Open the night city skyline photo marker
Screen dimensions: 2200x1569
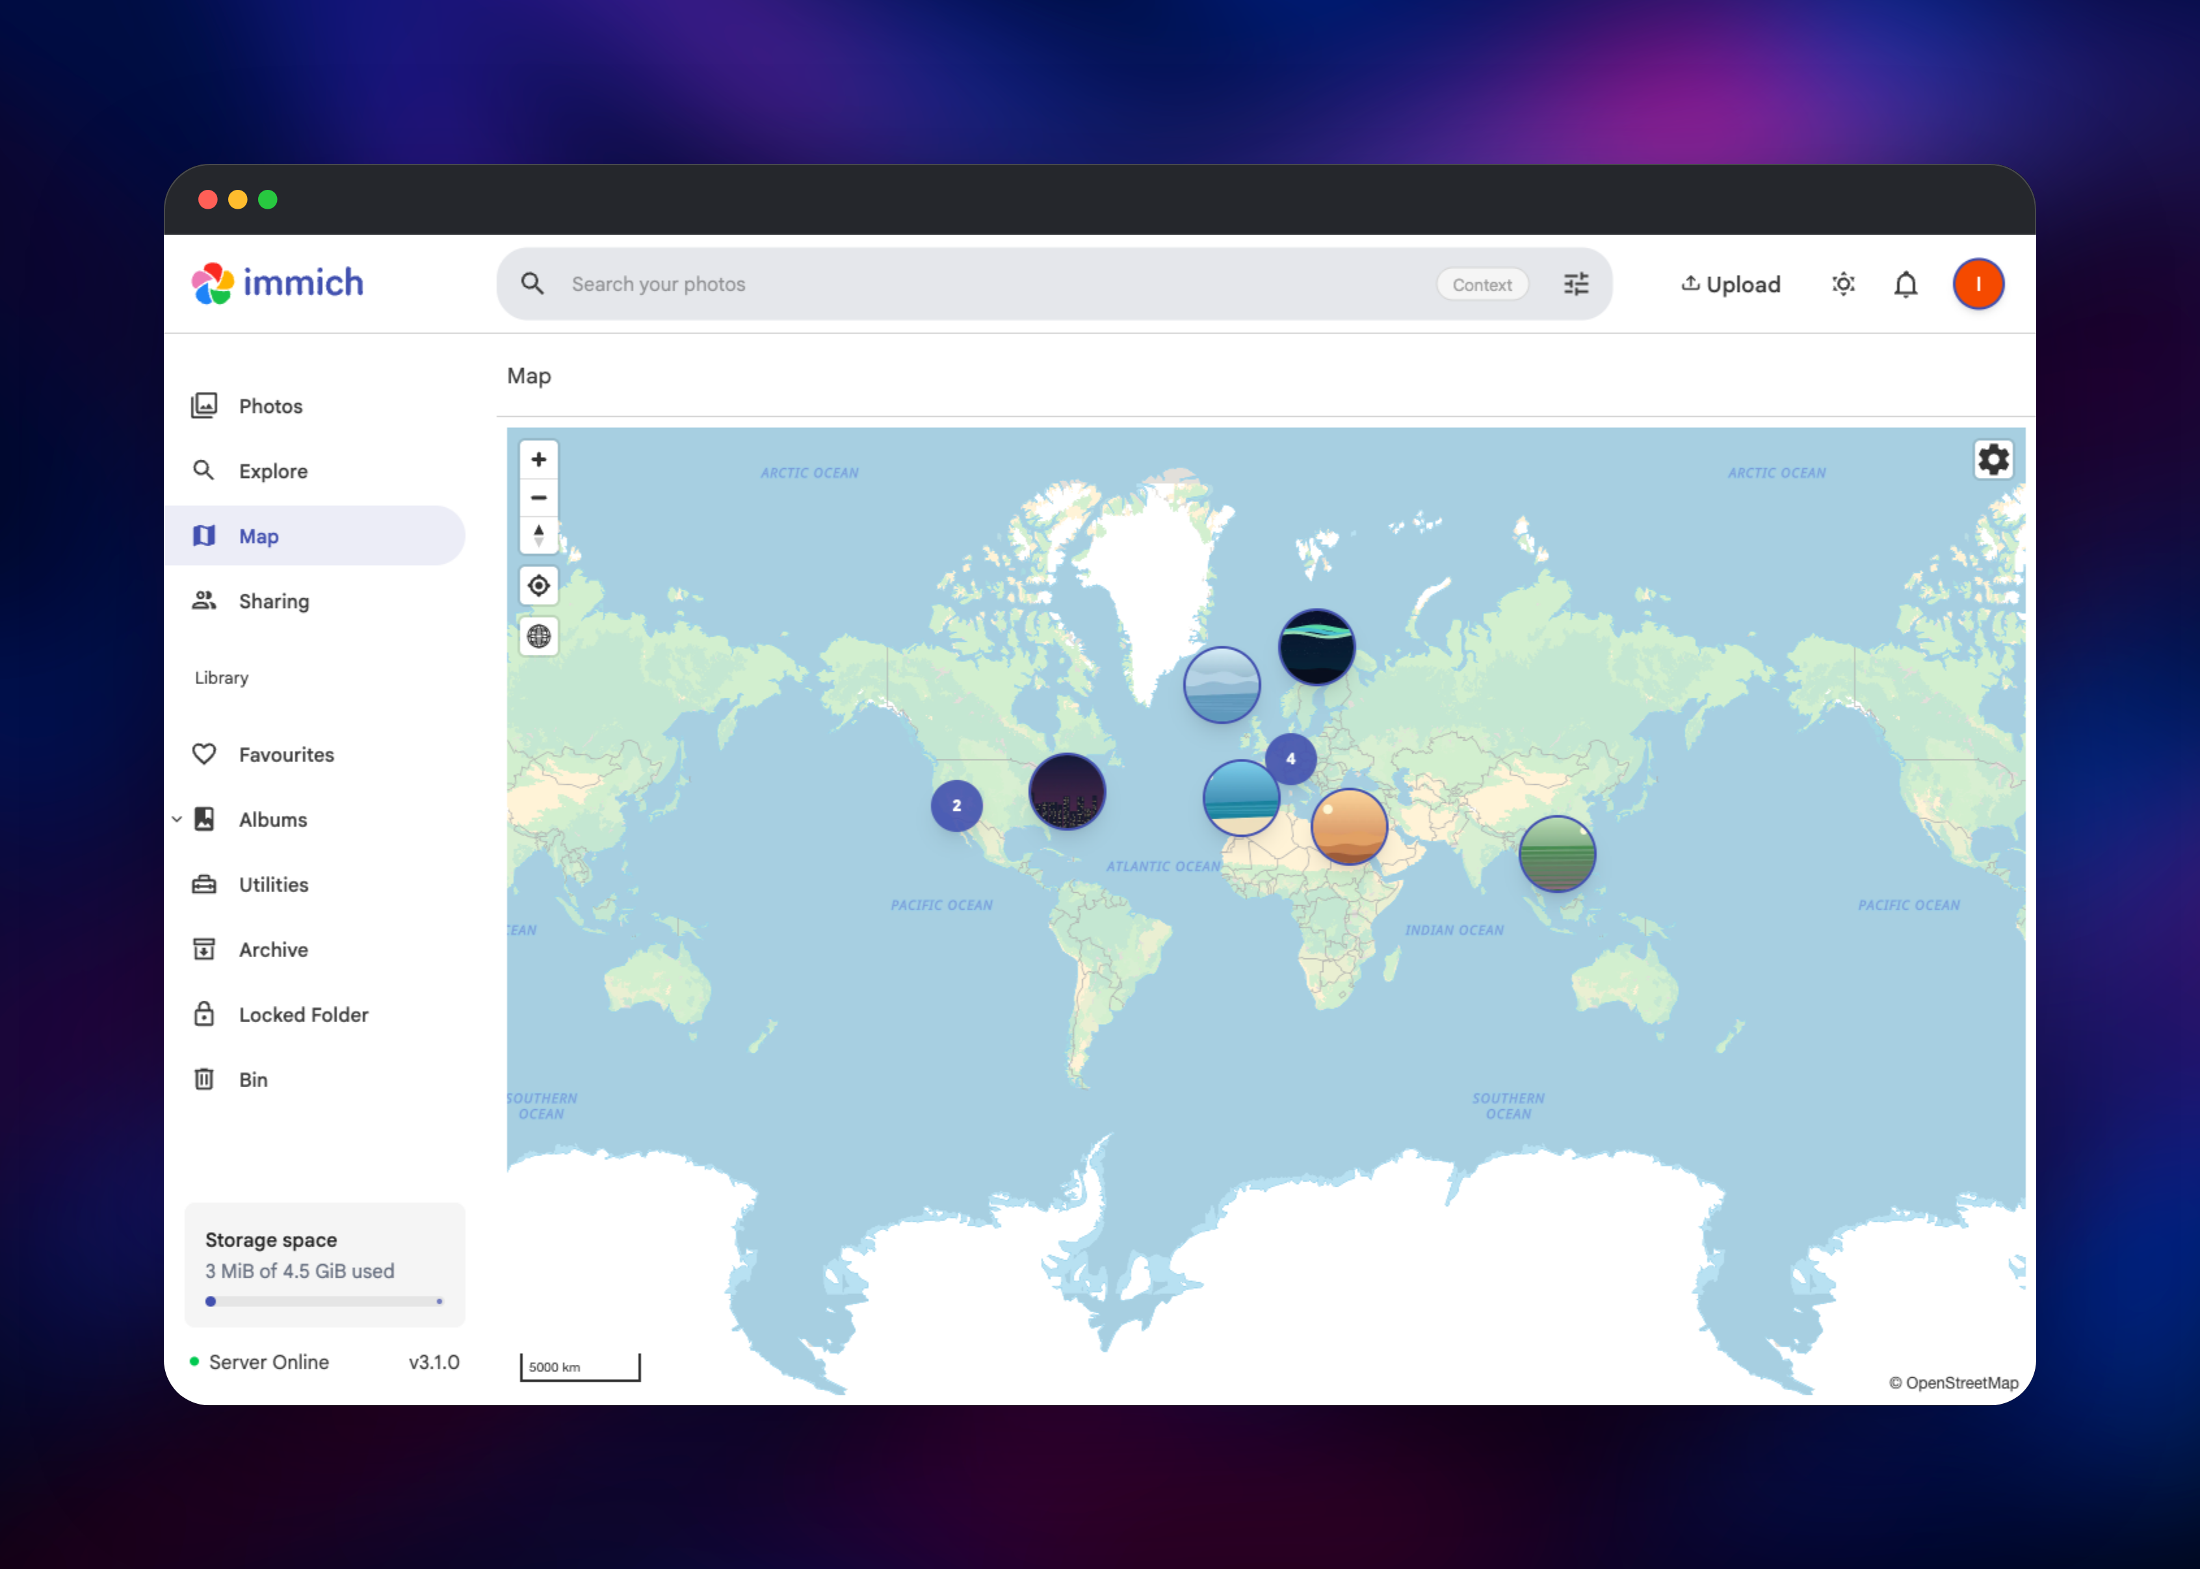click(x=1067, y=791)
